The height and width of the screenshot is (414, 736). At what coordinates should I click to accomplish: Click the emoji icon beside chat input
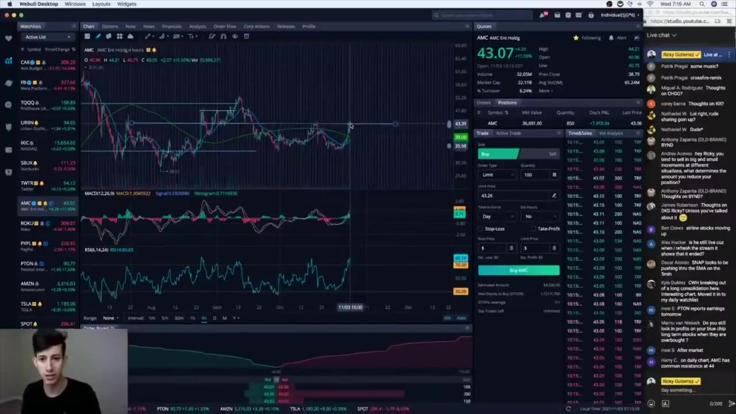[651, 404]
